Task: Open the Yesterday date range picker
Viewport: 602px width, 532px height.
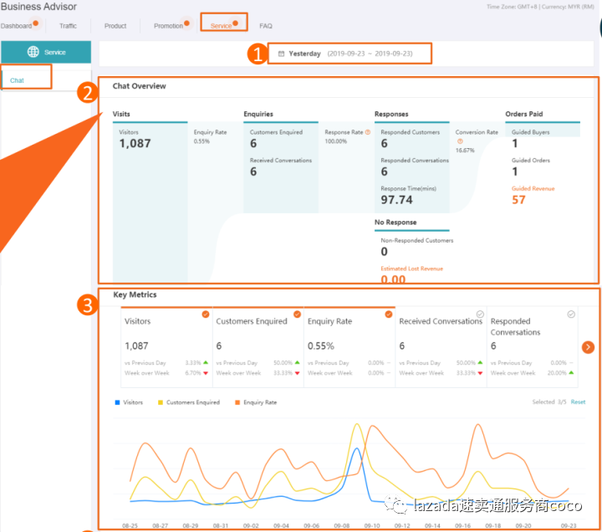Action: tap(349, 54)
